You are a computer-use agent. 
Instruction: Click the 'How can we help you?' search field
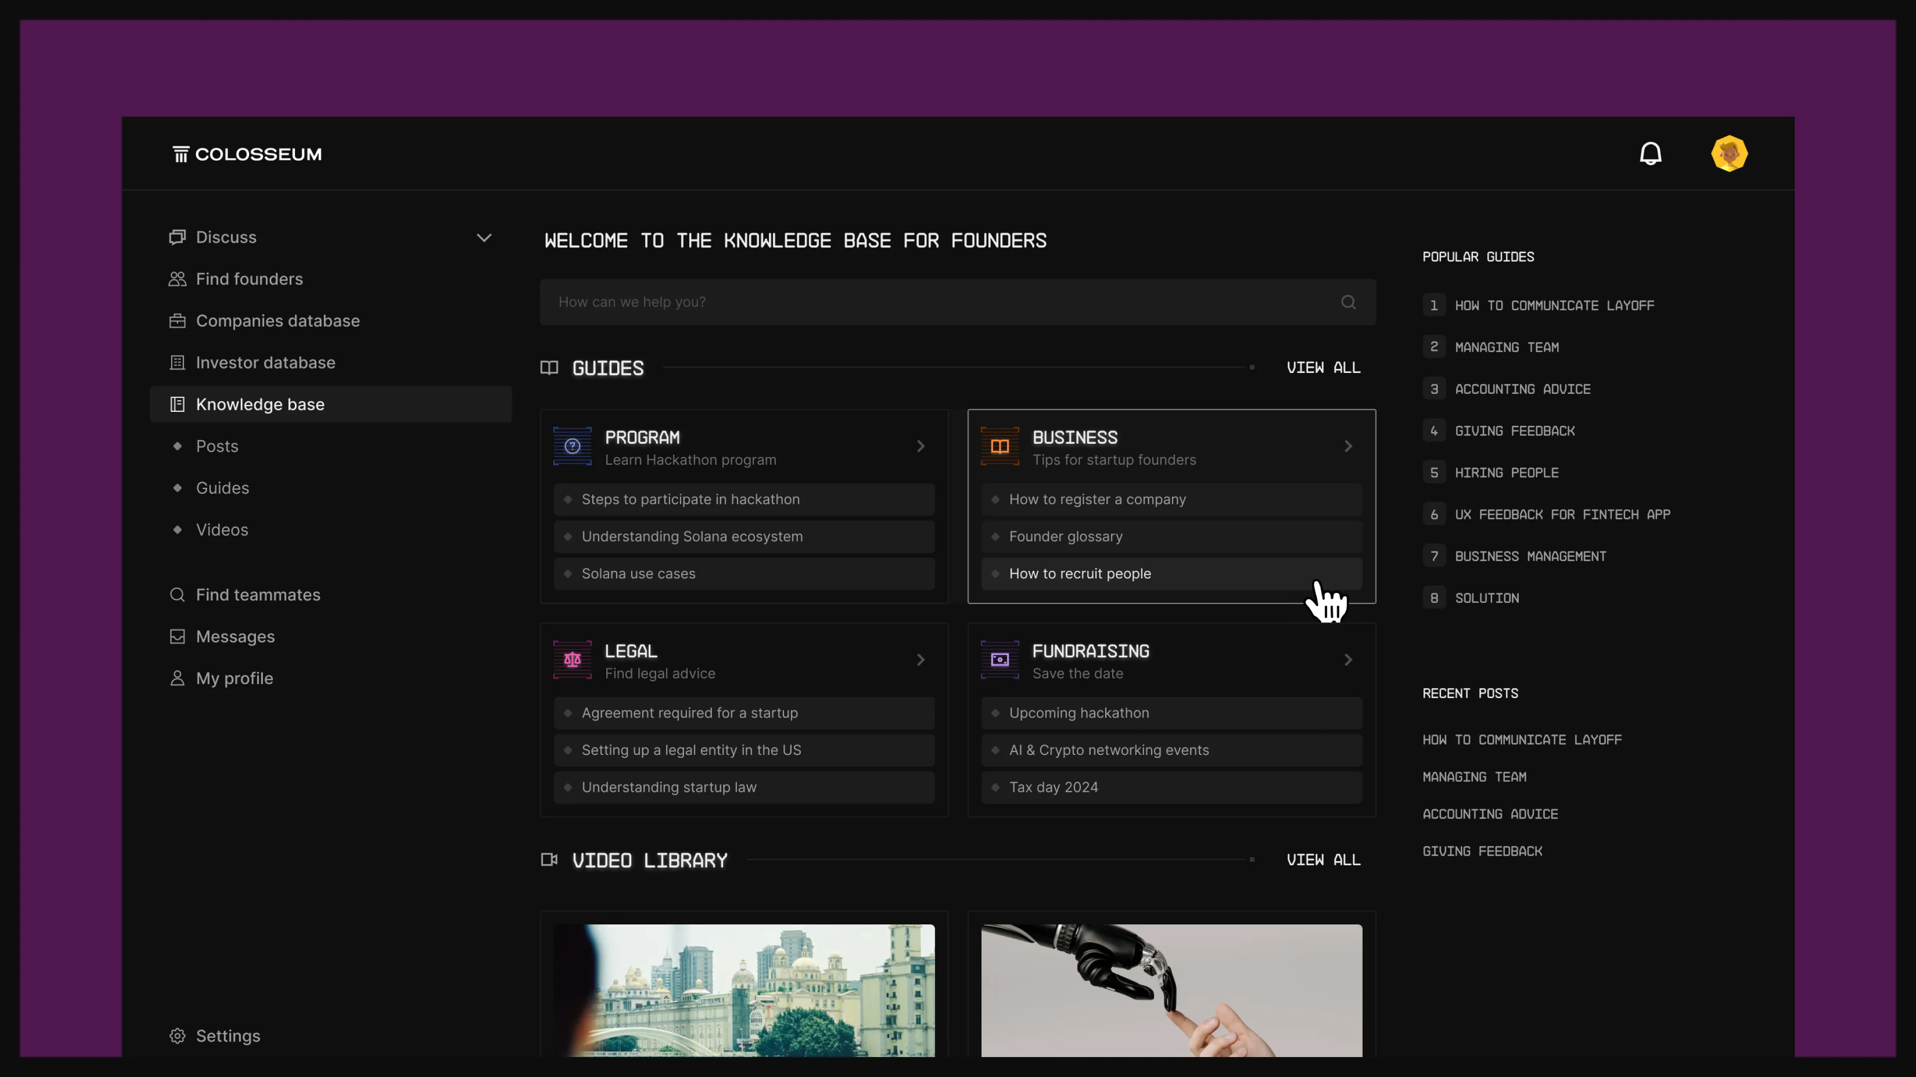(x=958, y=302)
